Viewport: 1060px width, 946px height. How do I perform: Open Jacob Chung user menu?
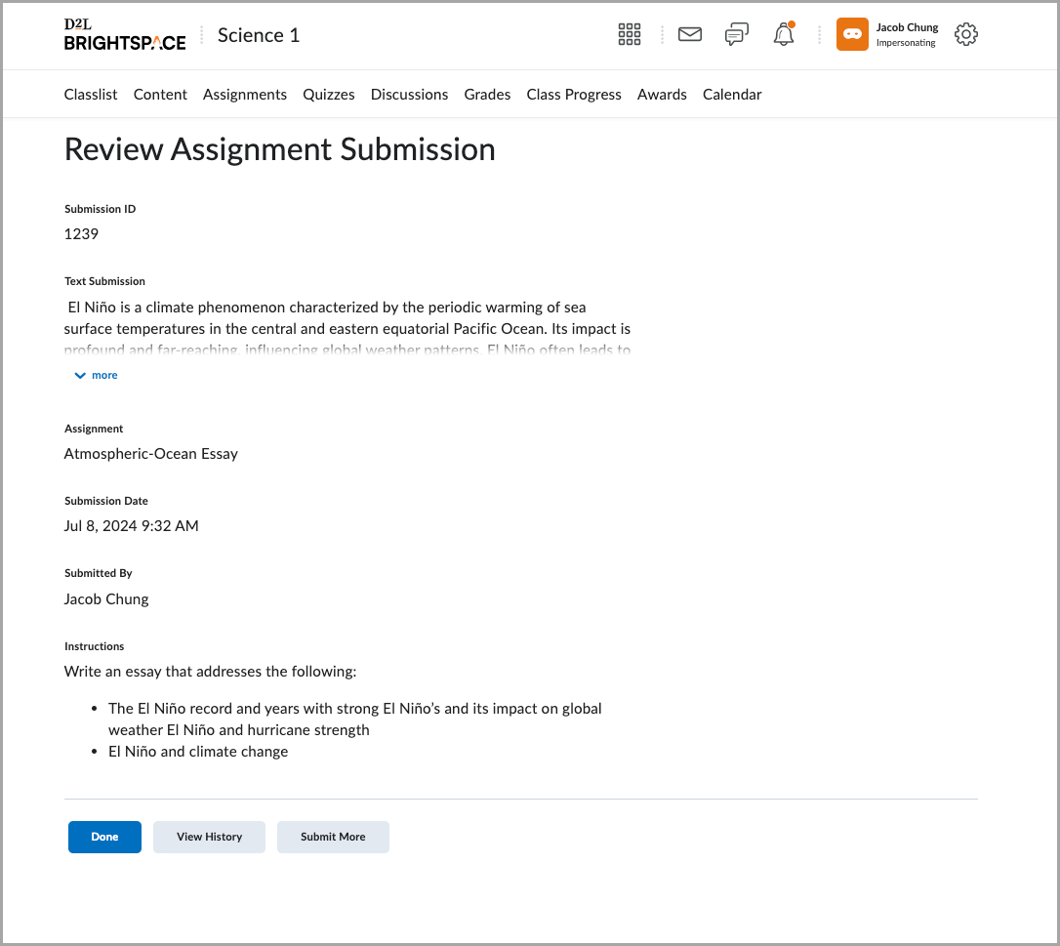coord(907,34)
